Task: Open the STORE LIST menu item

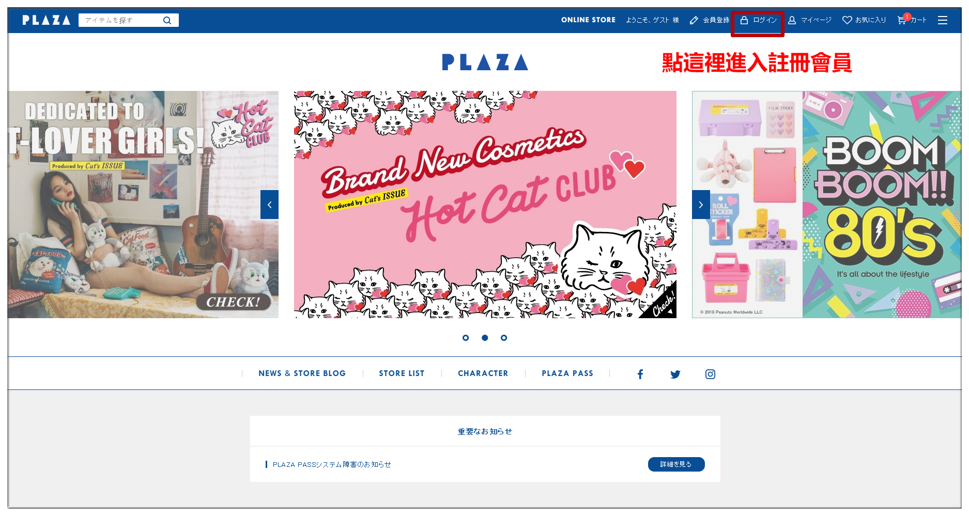Action: (402, 373)
